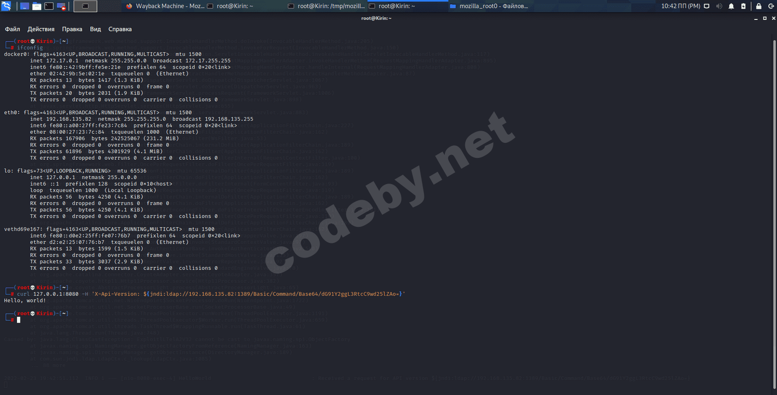Image resolution: width=777 pixels, height=395 pixels.
Task: Click the inet 127.0.0.1 netmask line
Action: coord(83,177)
